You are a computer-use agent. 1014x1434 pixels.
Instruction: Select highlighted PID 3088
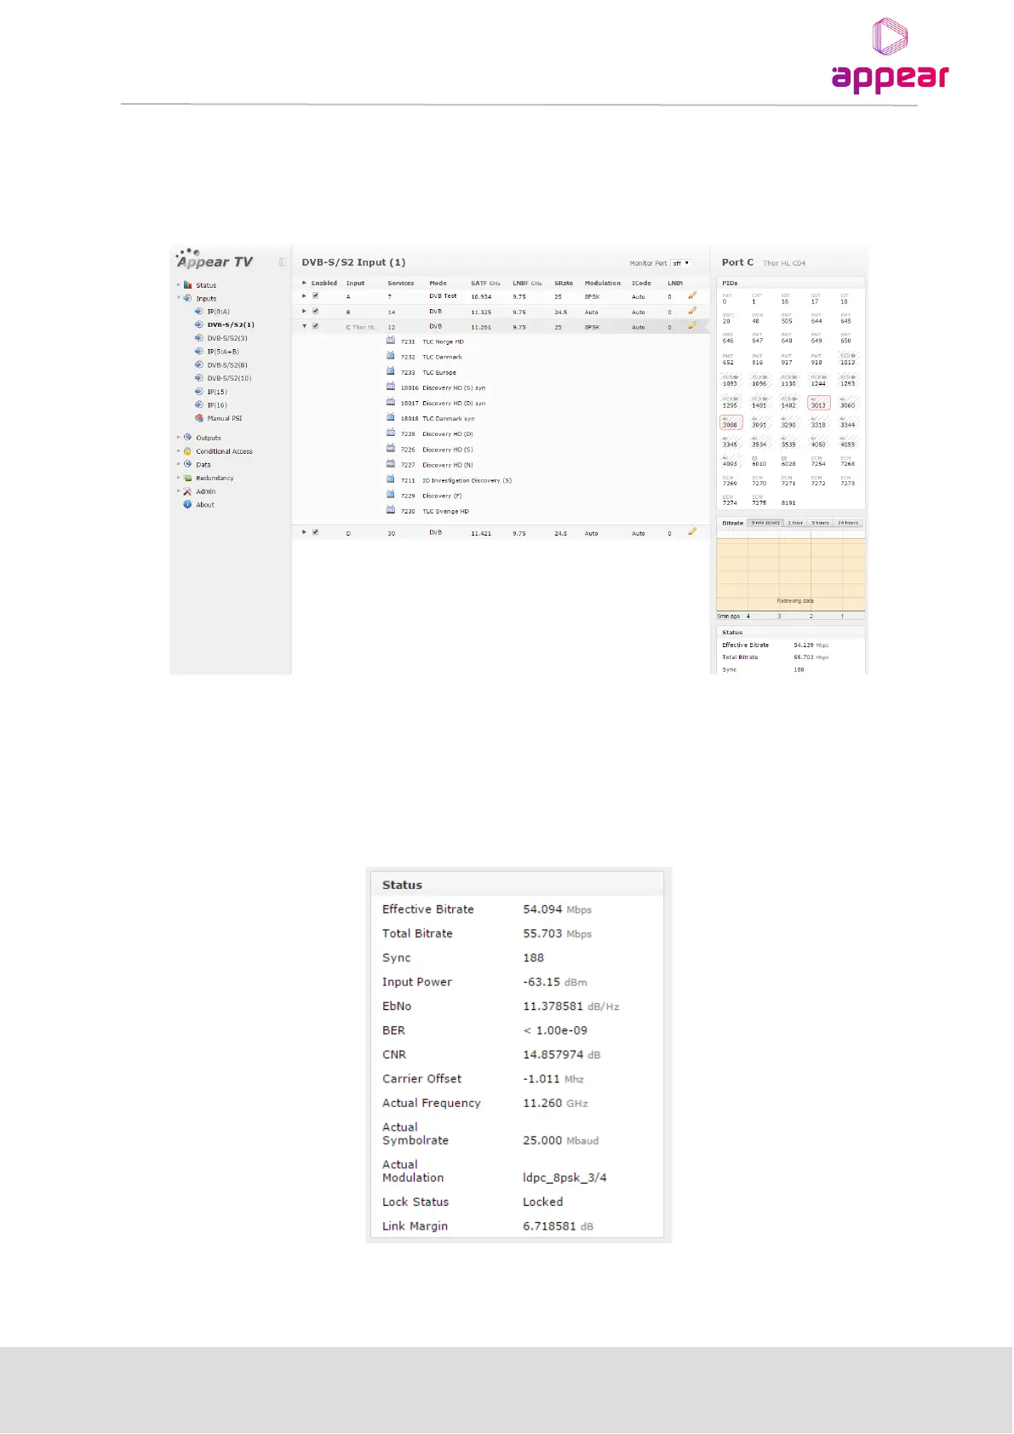point(730,422)
